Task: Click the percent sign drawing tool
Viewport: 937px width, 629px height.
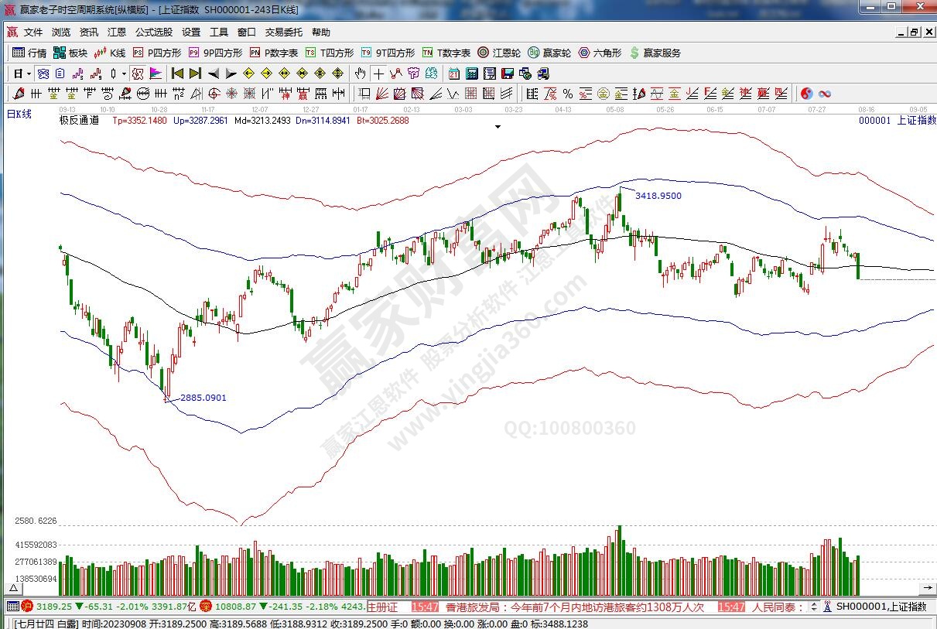Action: (567, 94)
